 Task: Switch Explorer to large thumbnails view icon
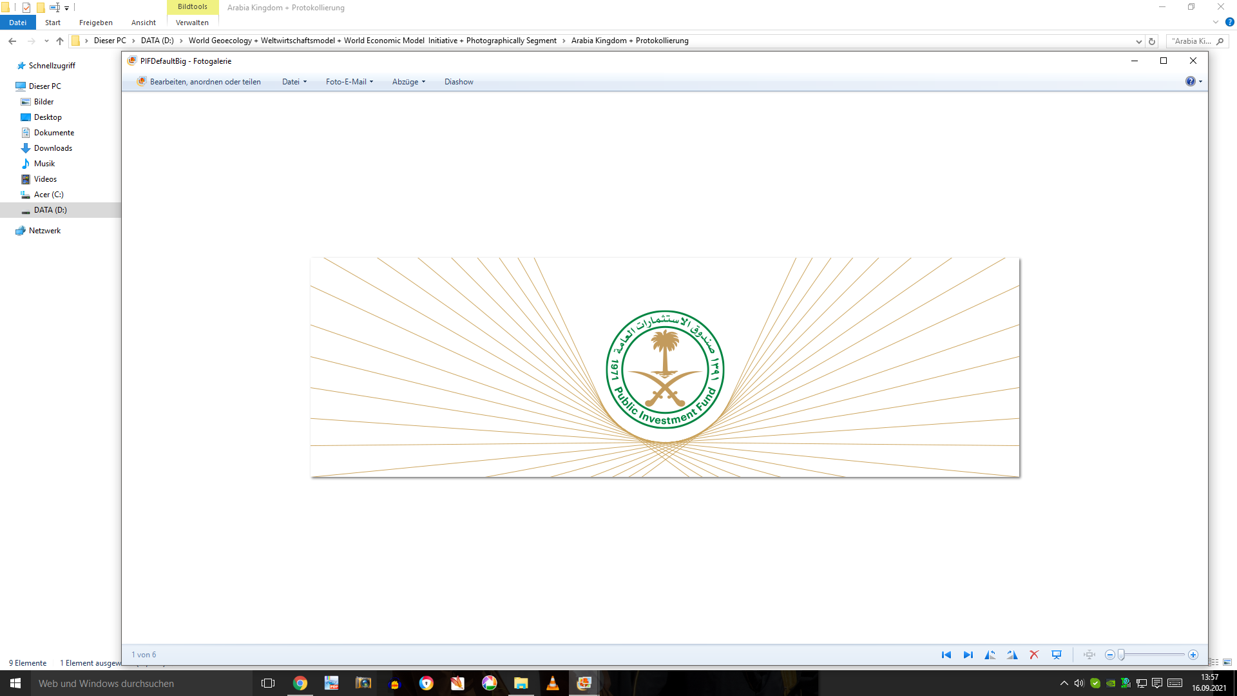coord(1227,662)
